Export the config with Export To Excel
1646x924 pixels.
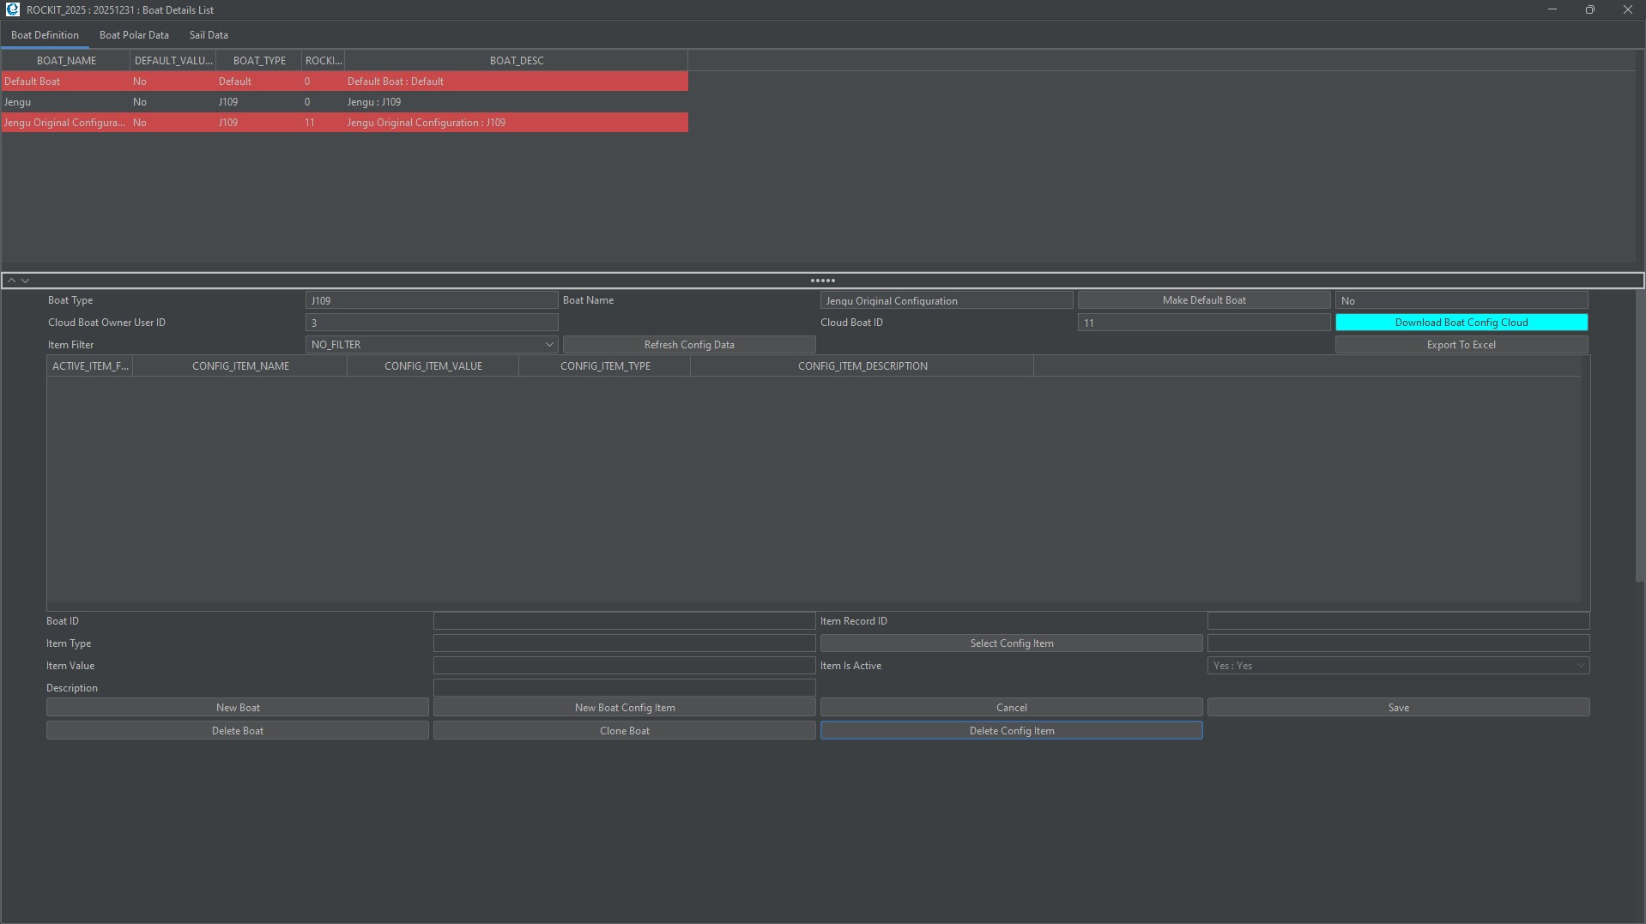[x=1461, y=345]
